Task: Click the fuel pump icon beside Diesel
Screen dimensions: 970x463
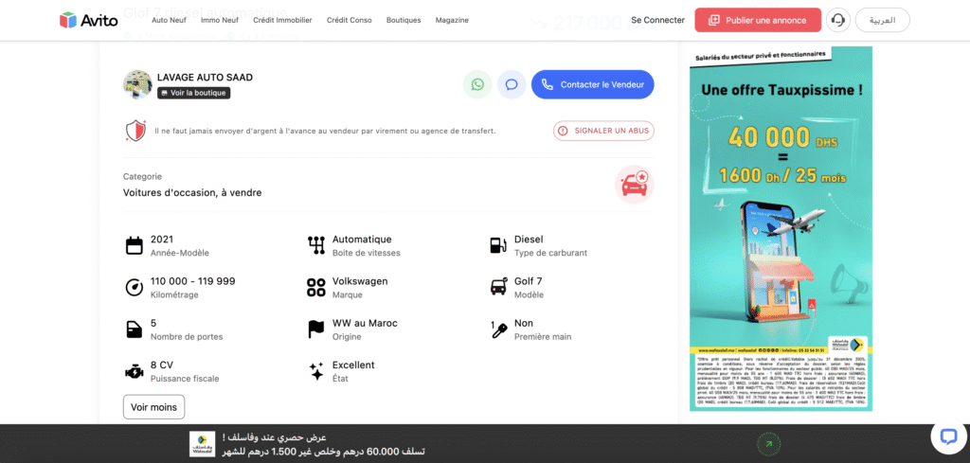Action: [x=498, y=245]
